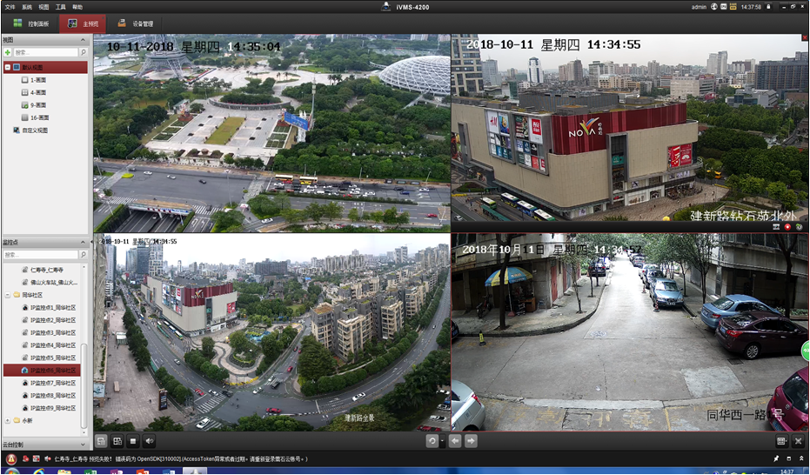
Task: Select IP监控点8_同华社区 camera
Action: click(x=49, y=396)
